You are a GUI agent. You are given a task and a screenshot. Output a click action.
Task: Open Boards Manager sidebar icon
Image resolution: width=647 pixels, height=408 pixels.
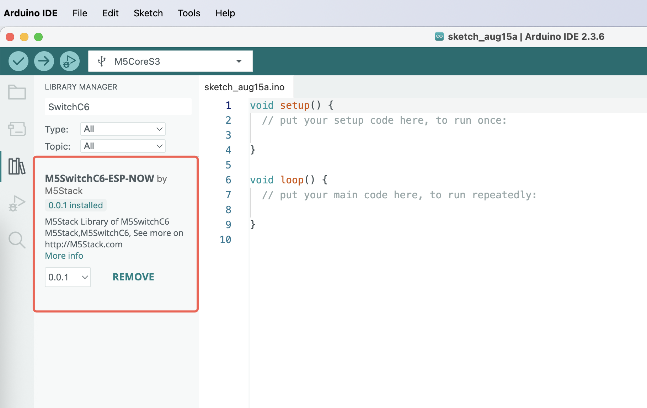pyautogui.click(x=17, y=129)
